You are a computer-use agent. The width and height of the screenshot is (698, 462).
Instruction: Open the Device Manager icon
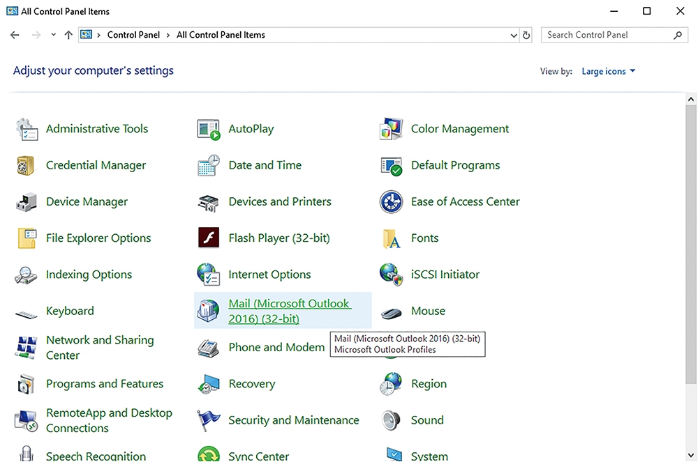(27, 202)
